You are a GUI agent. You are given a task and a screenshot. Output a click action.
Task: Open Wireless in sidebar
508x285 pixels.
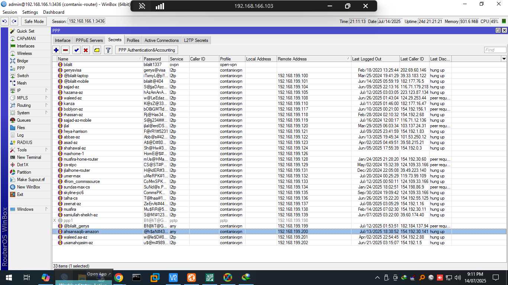click(x=24, y=53)
